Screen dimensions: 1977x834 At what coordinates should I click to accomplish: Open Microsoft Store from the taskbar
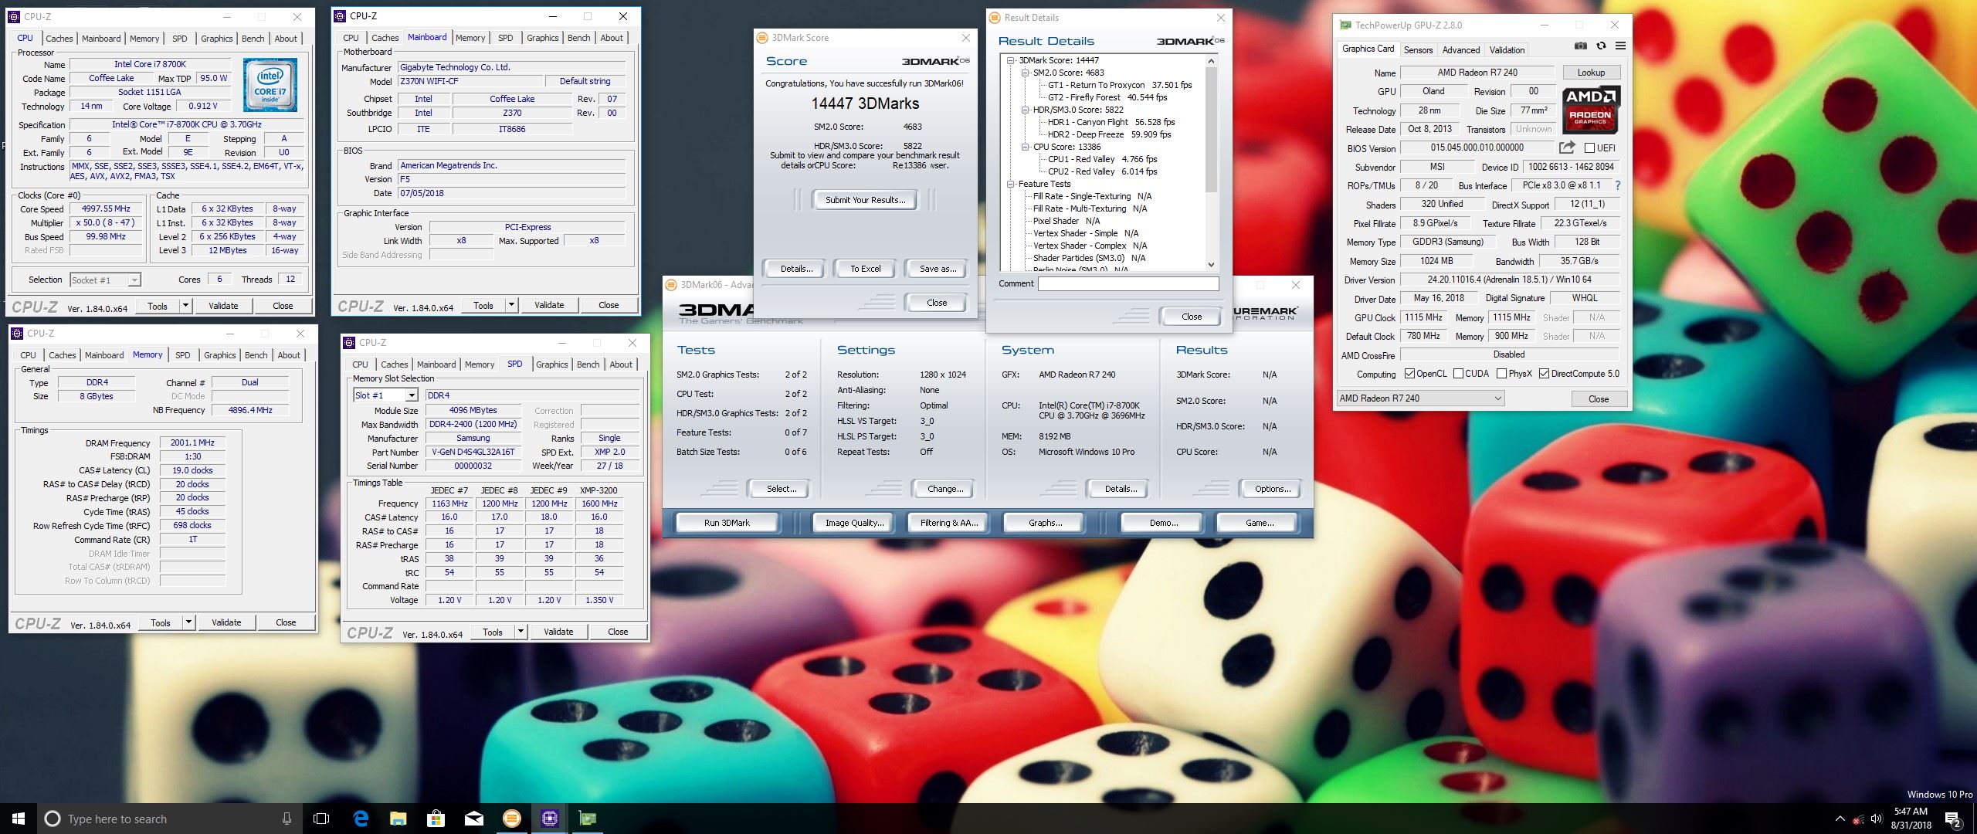pos(436,819)
